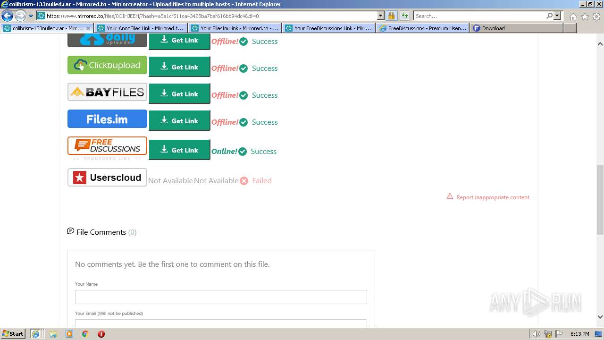Open the media player taskbar icon
This screenshot has width=604, height=340.
point(69,334)
